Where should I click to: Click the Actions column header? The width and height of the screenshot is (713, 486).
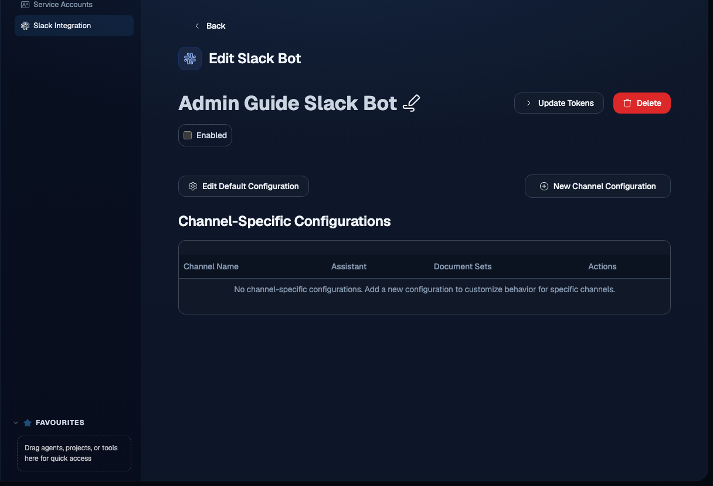pos(602,266)
